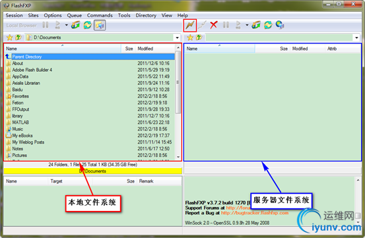Sort local list by Size column
The width and height of the screenshot is (365, 238).
click(128, 49)
